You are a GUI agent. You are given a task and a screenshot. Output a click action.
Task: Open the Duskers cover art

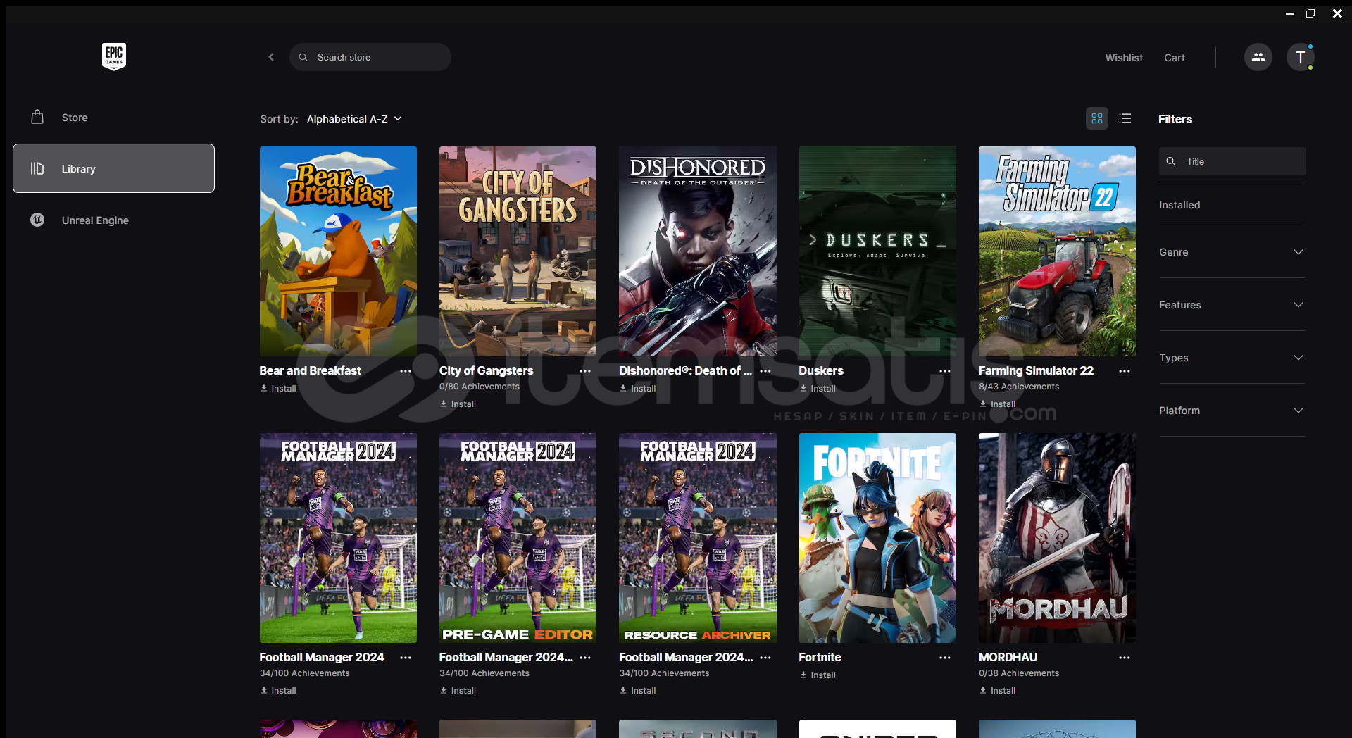(877, 251)
